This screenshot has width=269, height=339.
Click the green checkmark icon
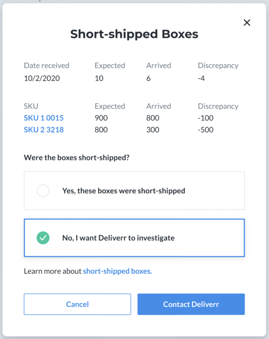tap(43, 238)
